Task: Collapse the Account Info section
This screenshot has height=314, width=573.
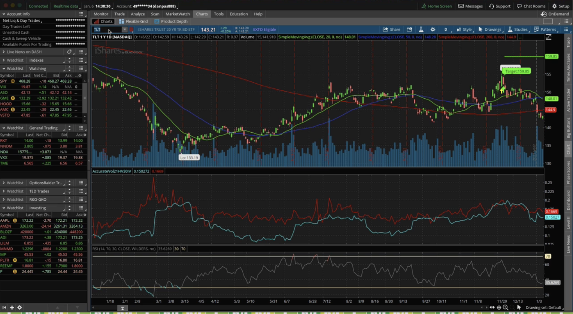Action: click(4, 14)
